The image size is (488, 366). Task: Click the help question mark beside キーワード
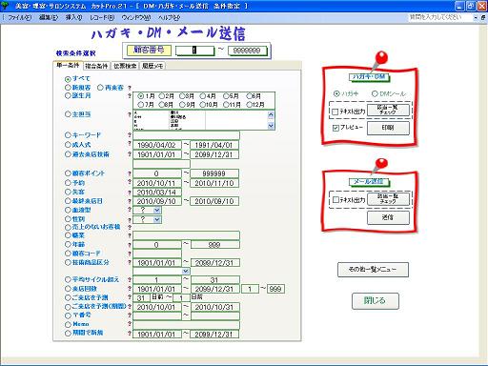coord(130,135)
